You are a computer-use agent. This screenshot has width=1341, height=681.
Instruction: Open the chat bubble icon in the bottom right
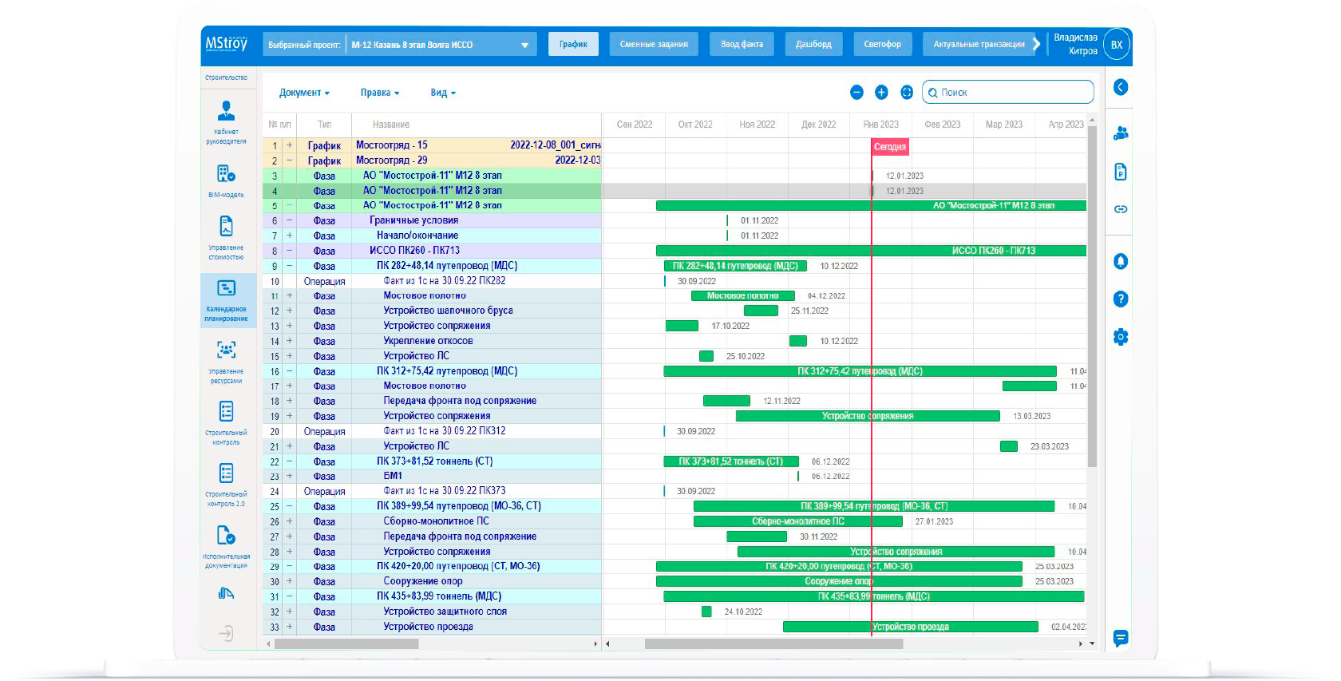(x=1121, y=638)
